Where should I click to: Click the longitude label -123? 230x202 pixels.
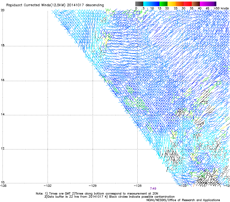tap(183, 186)
